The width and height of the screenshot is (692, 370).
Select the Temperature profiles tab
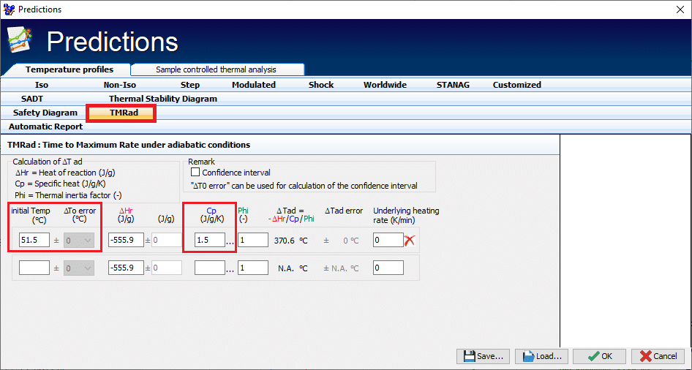[x=69, y=69]
